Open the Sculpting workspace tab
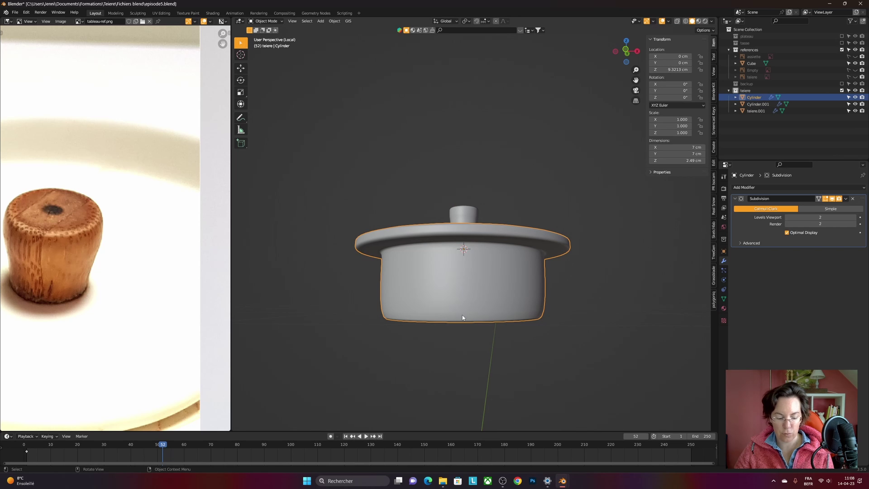The width and height of the screenshot is (869, 489). click(x=138, y=13)
